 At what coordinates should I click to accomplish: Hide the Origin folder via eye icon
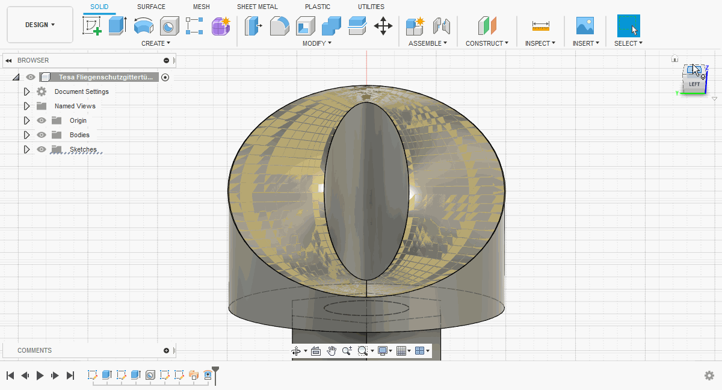(42, 120)
